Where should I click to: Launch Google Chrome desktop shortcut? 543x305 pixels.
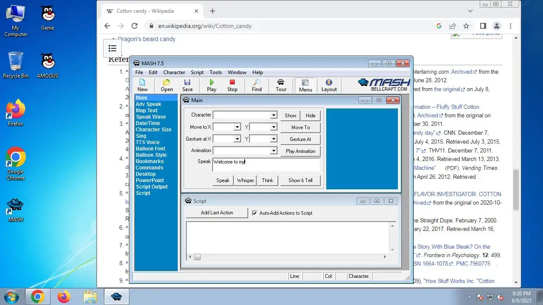pos(16,164)
